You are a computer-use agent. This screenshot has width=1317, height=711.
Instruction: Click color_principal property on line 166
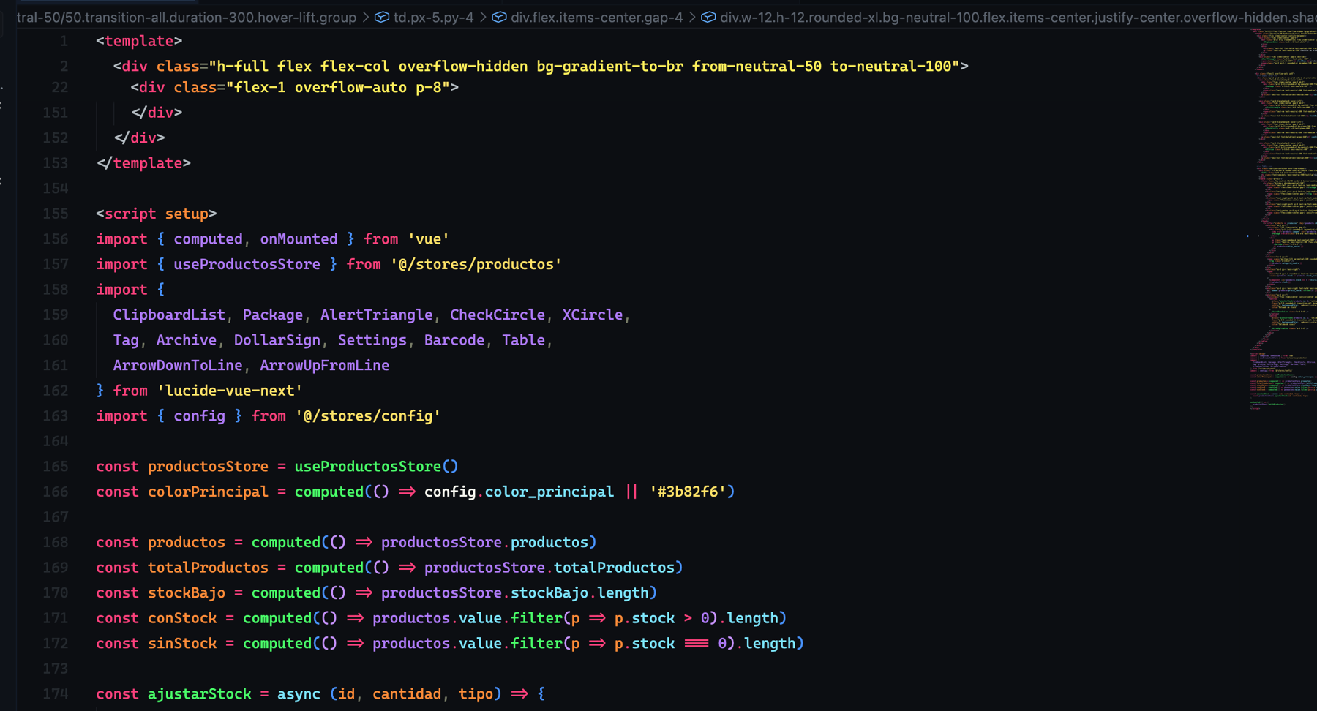[x=549, y=492]
